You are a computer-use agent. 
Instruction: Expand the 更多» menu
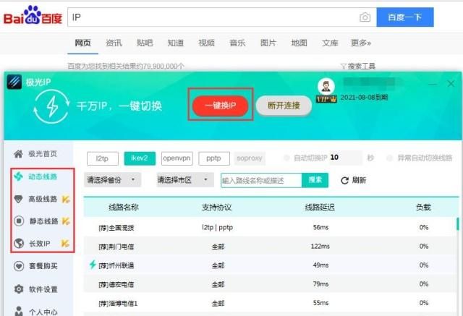click(x=360, y=43)
